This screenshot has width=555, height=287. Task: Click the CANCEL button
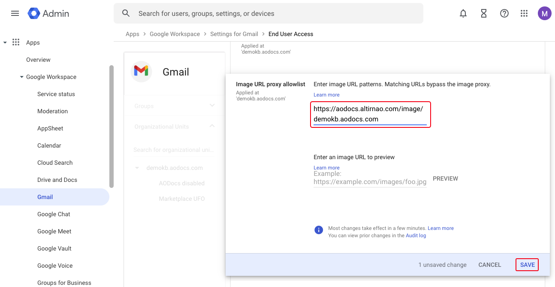point(490,265)
